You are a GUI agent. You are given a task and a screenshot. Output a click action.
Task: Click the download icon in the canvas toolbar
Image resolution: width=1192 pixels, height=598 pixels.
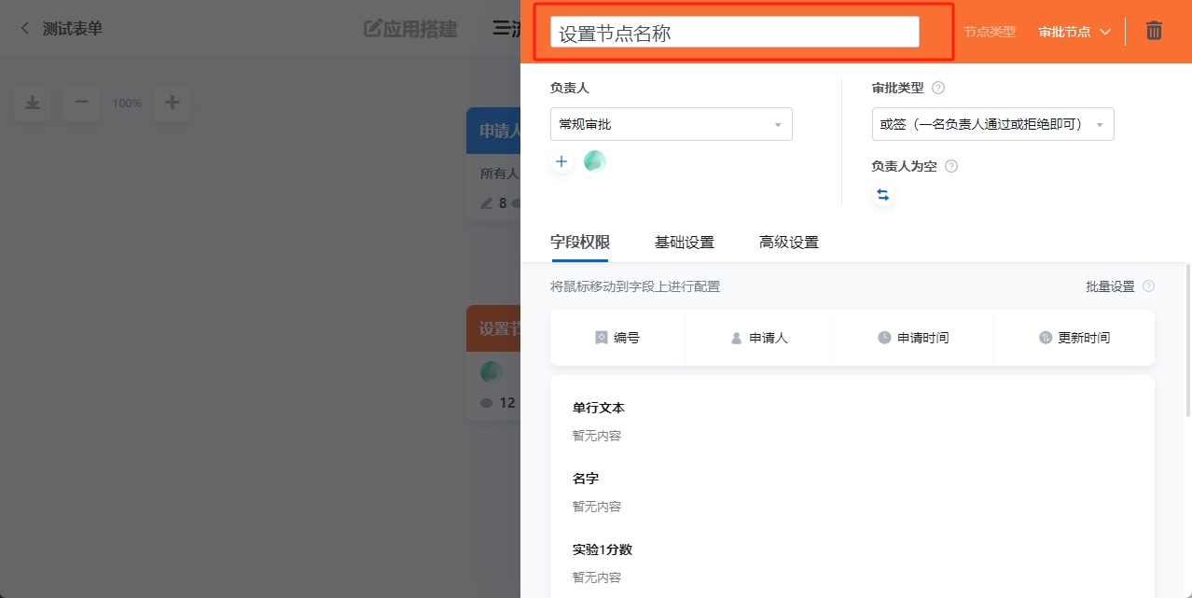pos(33,103)
